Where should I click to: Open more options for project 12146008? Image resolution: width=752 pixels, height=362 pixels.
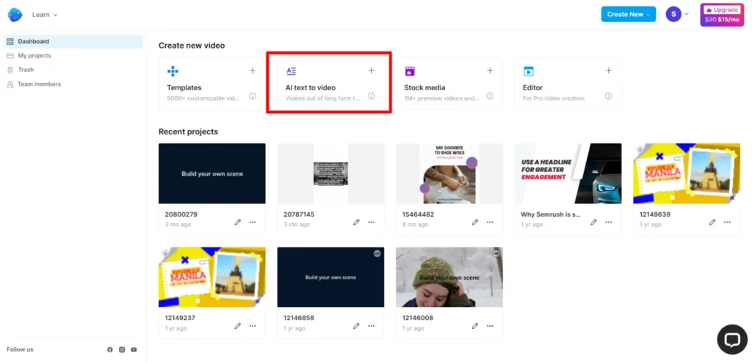tap(490, 326)
